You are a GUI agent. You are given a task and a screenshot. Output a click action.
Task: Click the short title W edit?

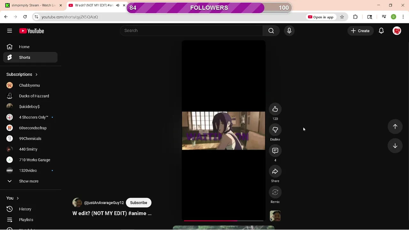pos(112,213)
